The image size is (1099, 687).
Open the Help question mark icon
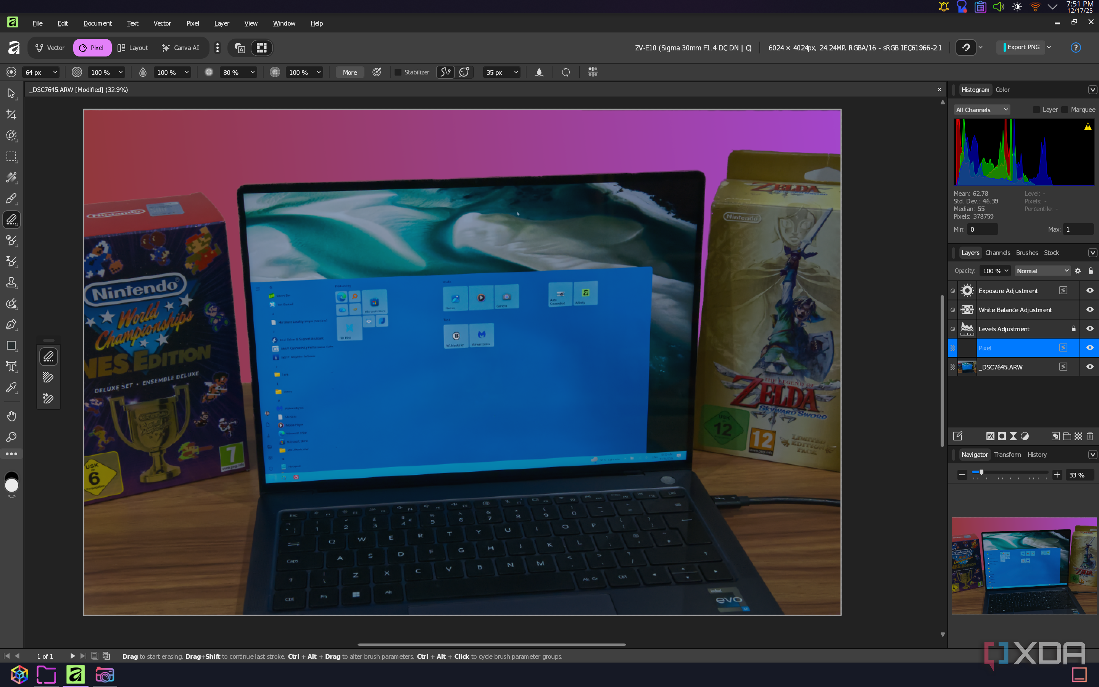click(x=1075, y=48)
